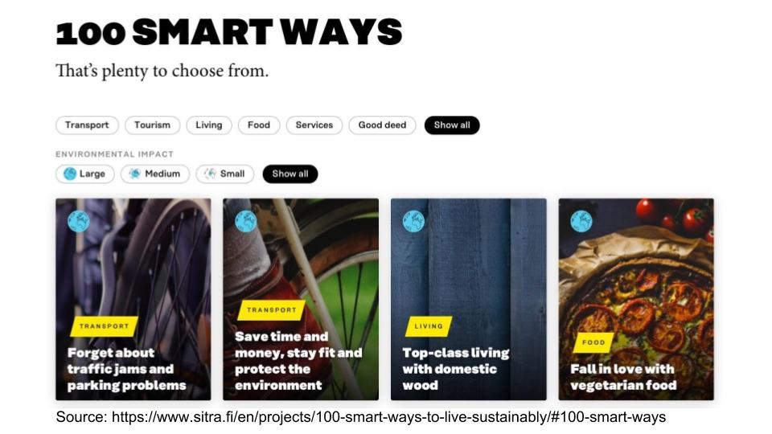Click the globe icon in Medium filter
Viewport: 772px width, 434px height.
click(134, 174)
